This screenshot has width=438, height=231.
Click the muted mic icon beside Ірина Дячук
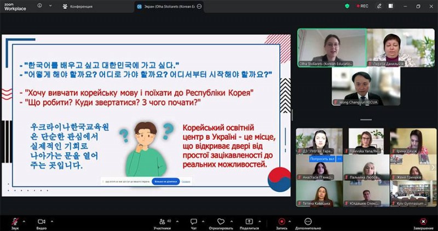[x=393, y=151]
